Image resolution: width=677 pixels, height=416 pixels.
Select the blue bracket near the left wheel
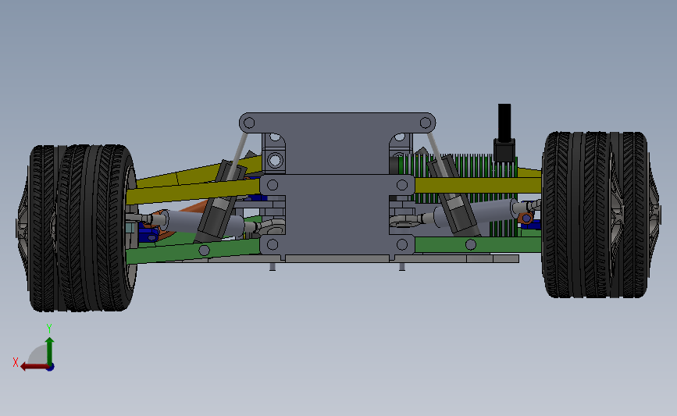tap(149, 232)
